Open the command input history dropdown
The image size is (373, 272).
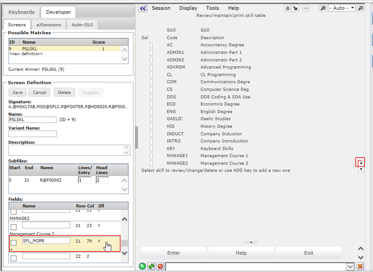coord(350,267)
